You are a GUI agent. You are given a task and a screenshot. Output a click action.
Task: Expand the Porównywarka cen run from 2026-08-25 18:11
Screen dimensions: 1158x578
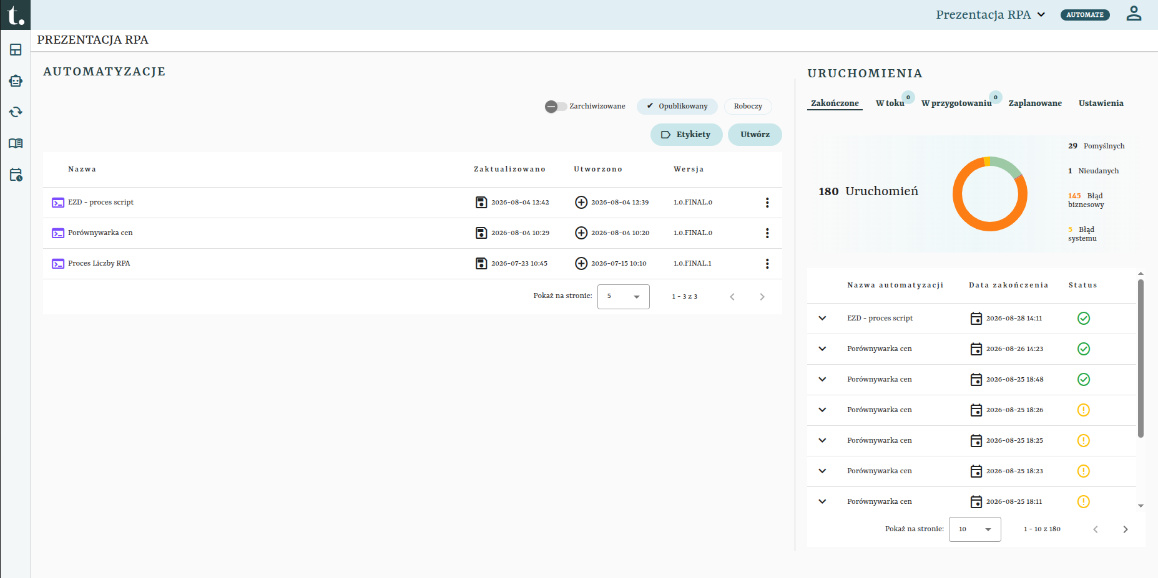click(822, 502)
